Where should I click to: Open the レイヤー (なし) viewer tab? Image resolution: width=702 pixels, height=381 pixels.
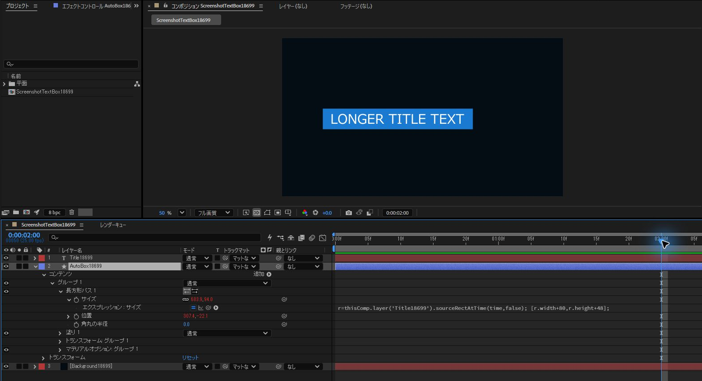point(293,6)
